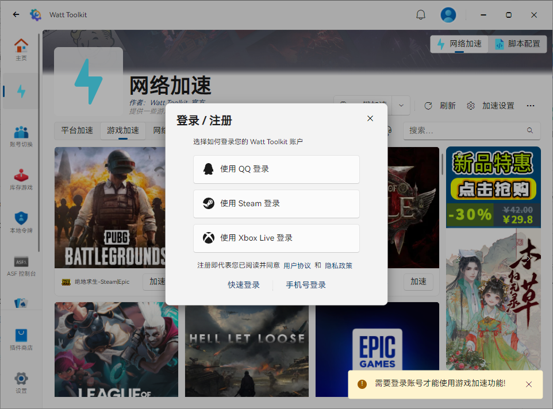Log in using Steam

point(276,203)
